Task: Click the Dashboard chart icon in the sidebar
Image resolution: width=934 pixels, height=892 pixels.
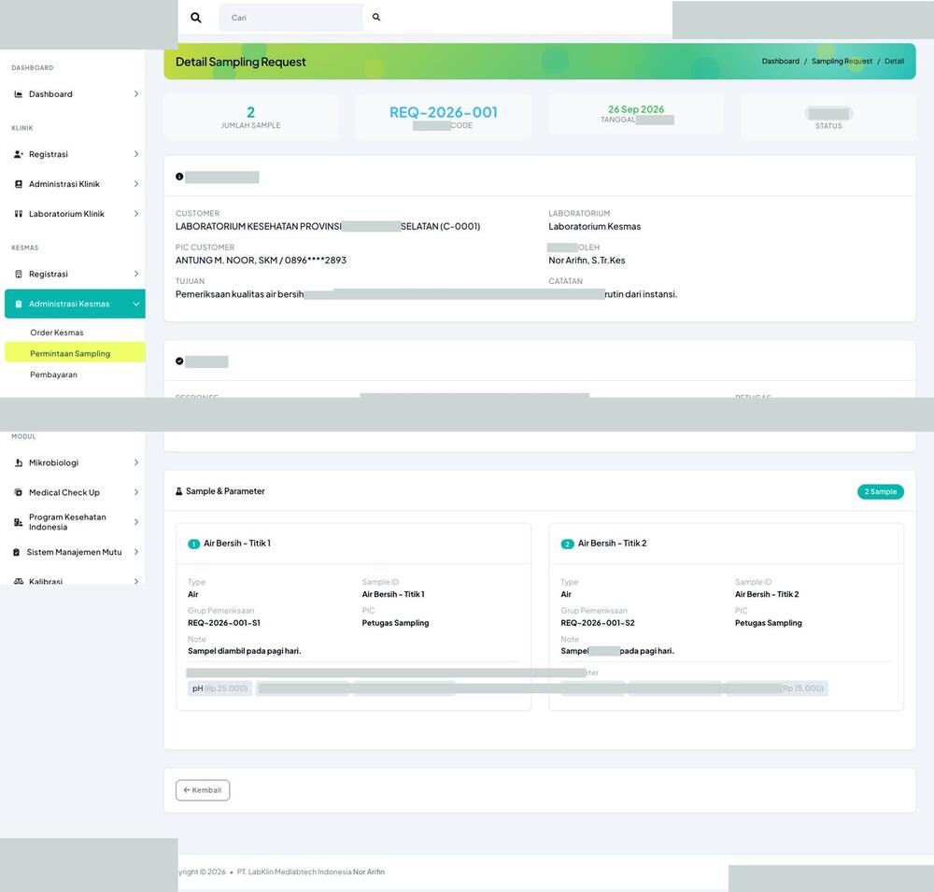Action: 19,94
